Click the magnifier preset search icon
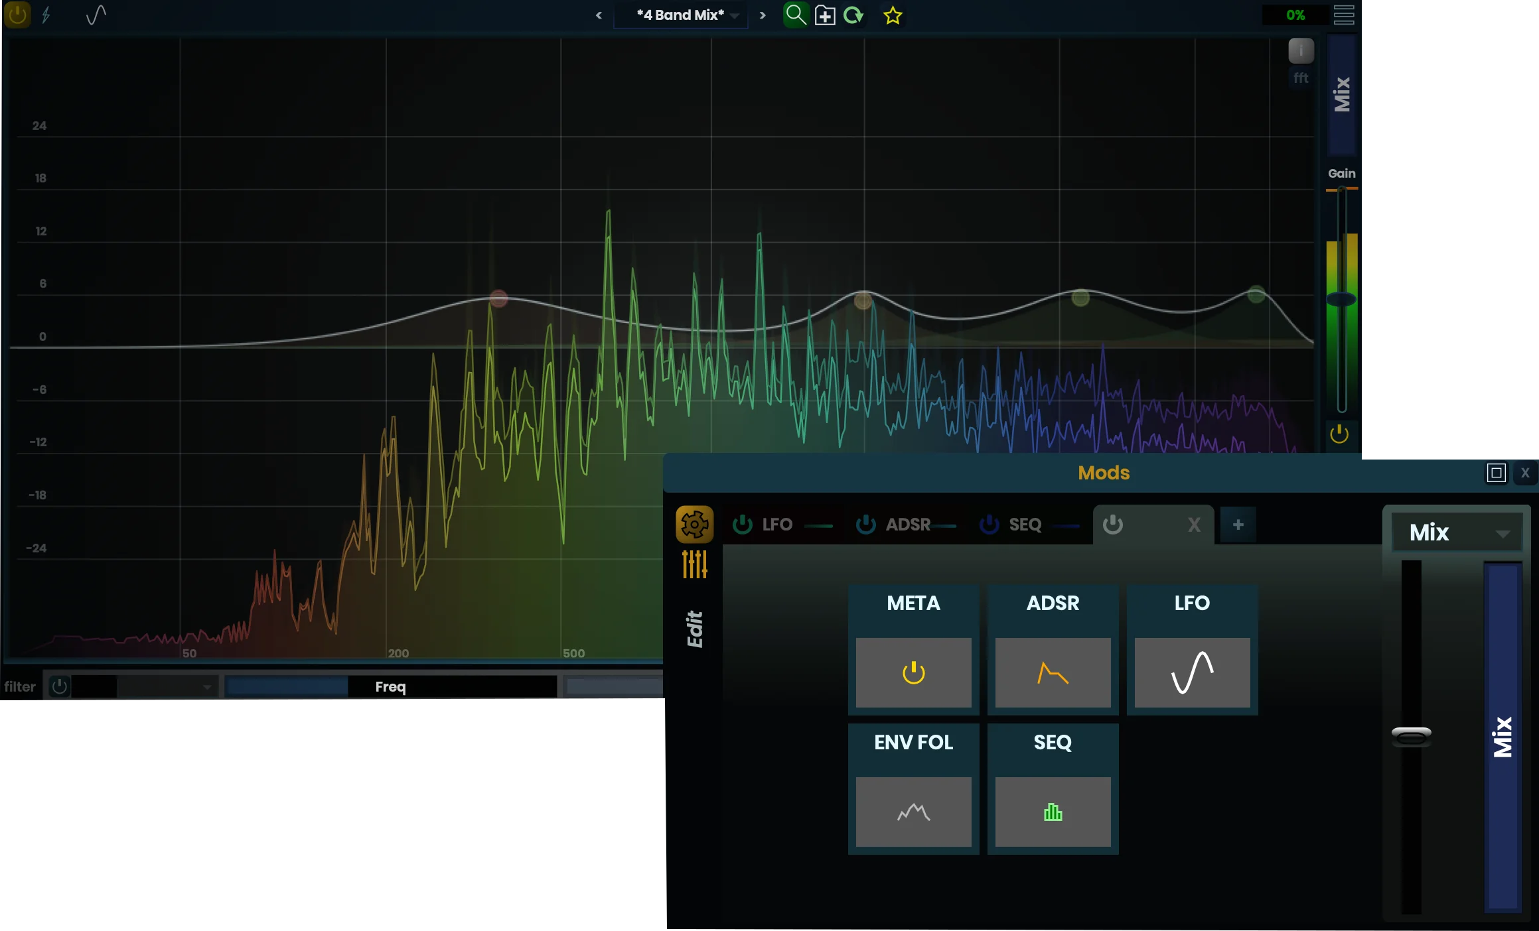This screenshot has height=931, width=1539. 795,15
